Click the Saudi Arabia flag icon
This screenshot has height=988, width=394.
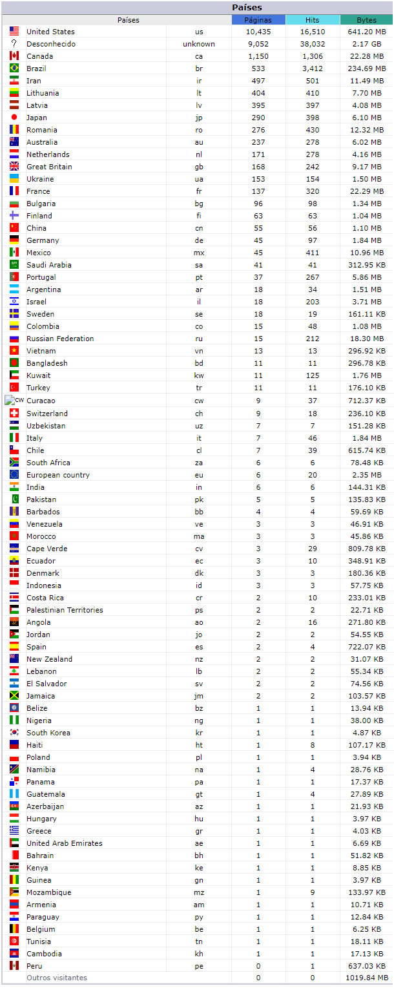point(14,264)
